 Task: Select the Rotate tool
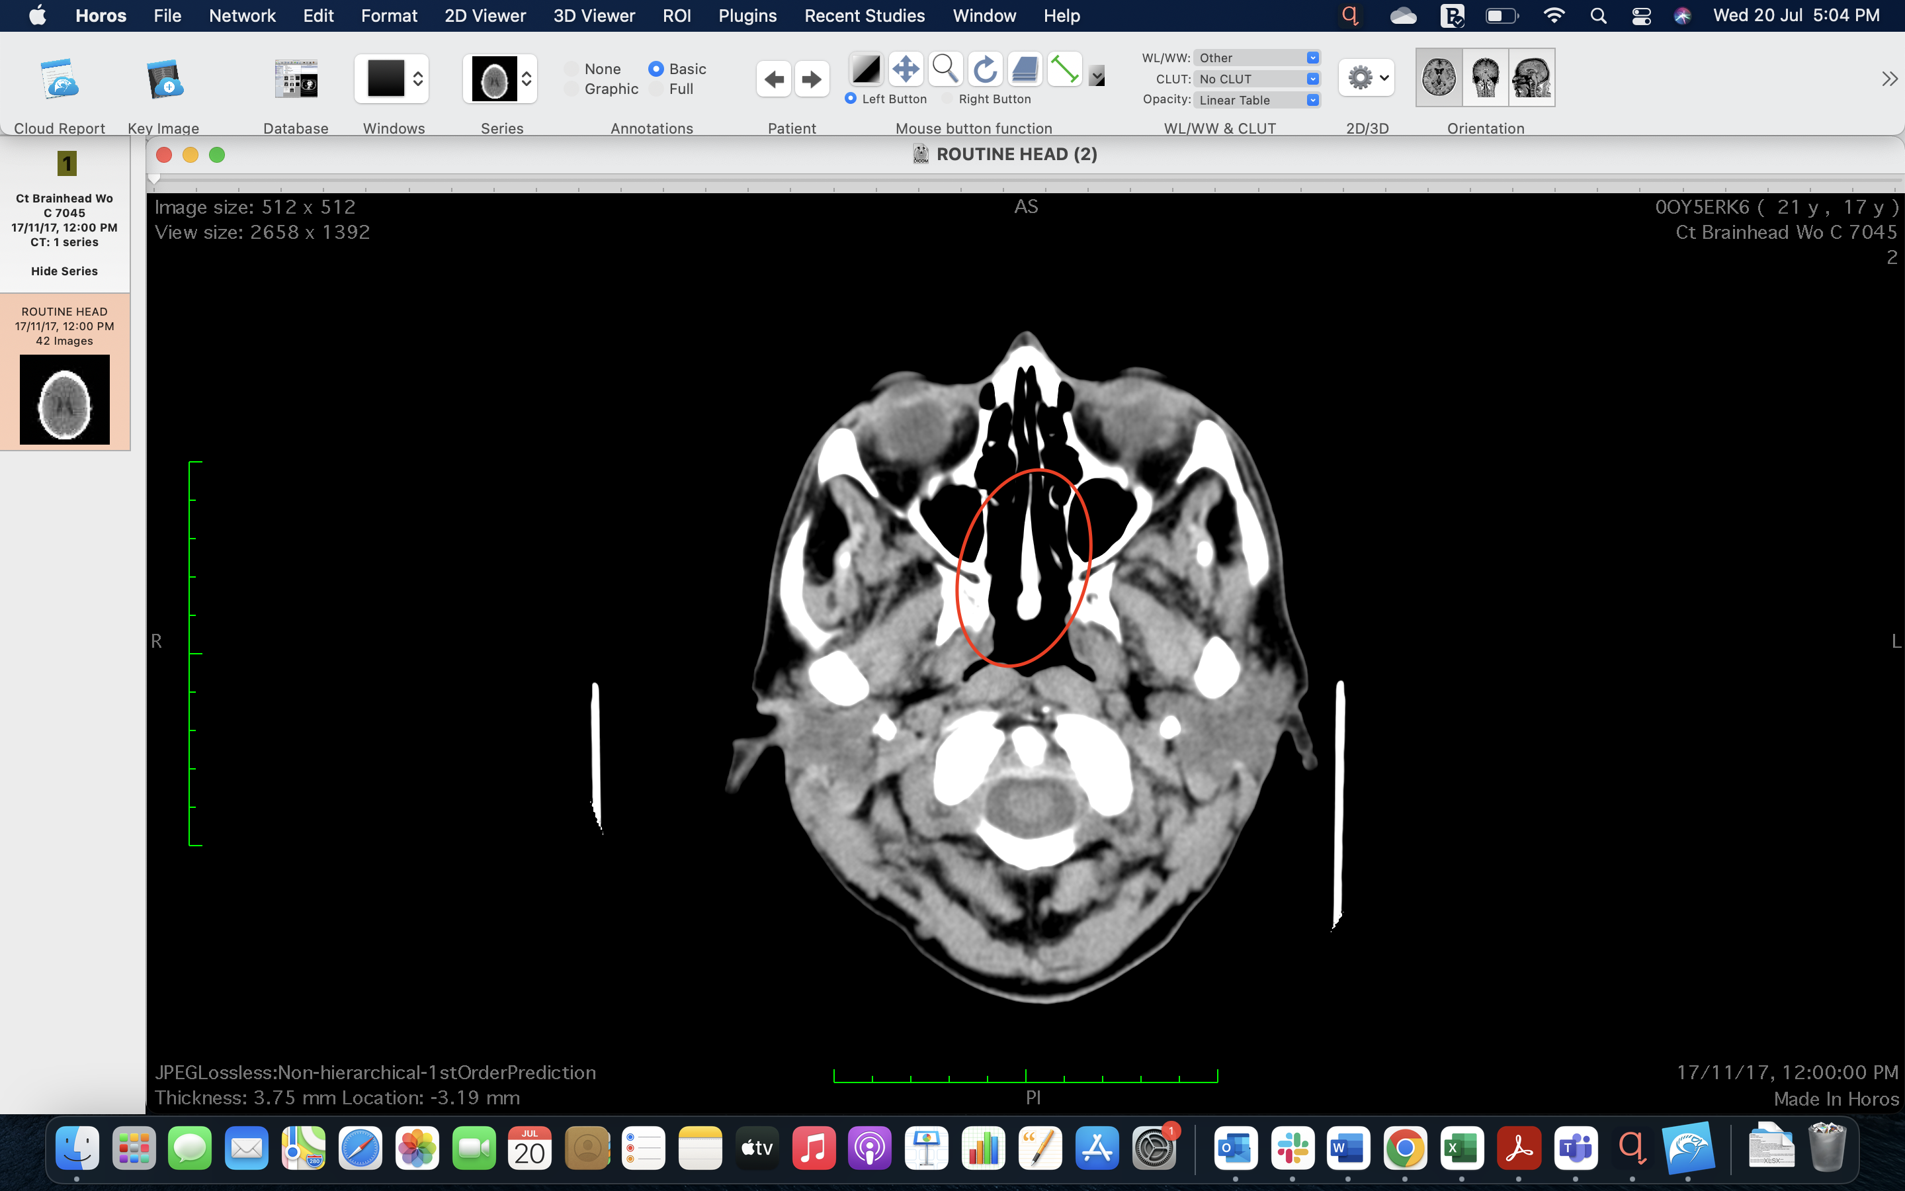(x=985, y=70)
